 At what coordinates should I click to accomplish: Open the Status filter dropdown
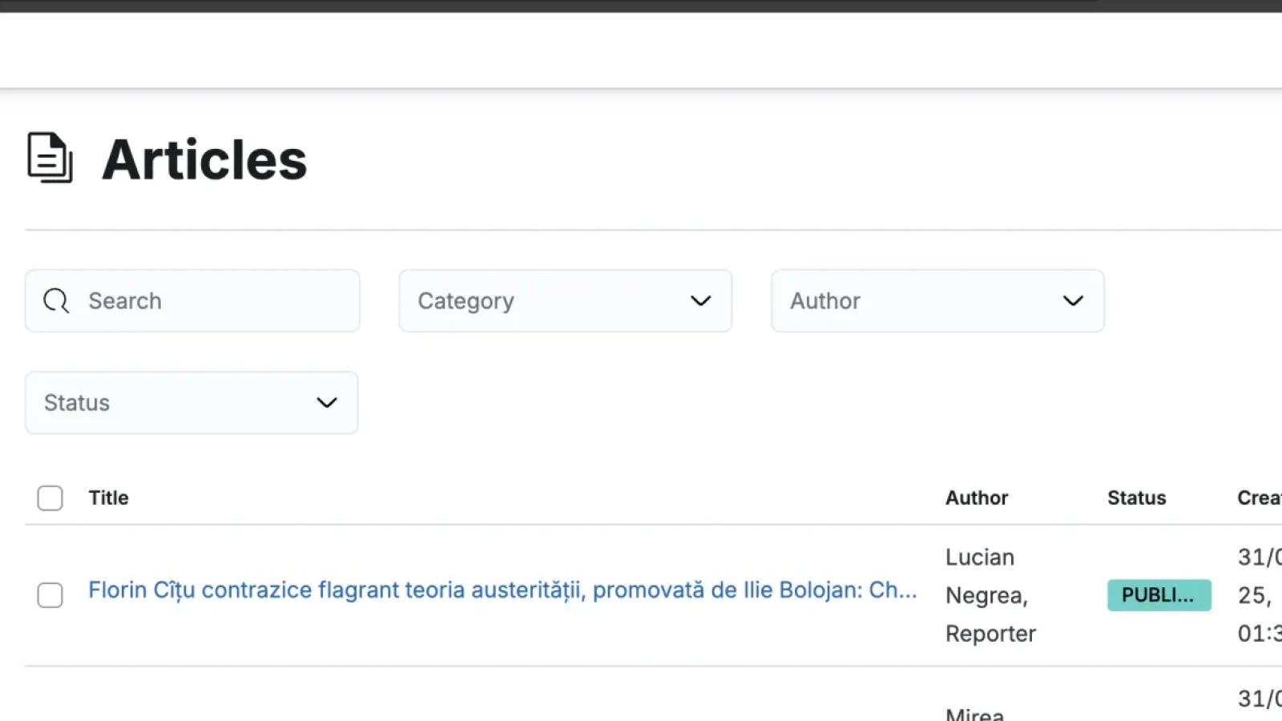[191, 403]
